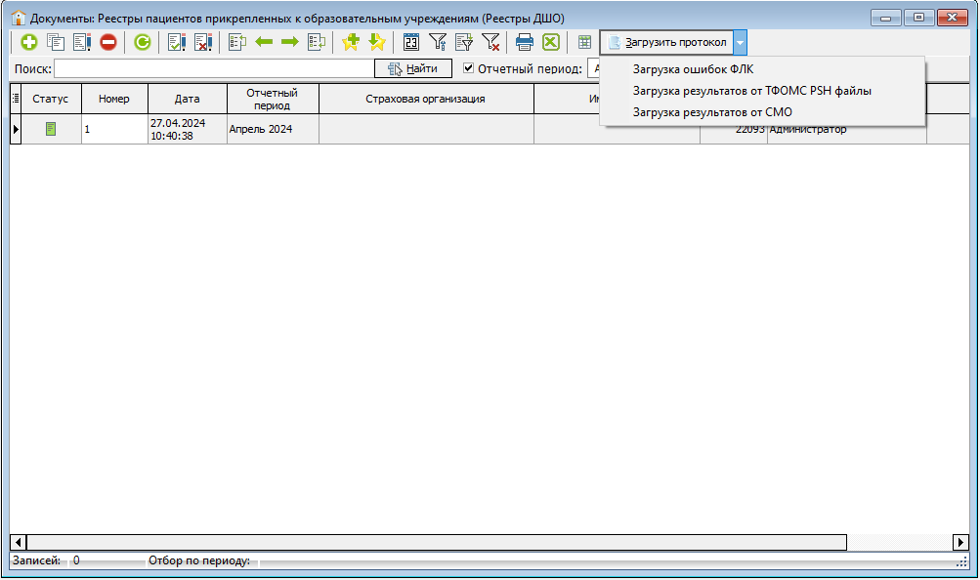The width and height of the screenshot is (980, 580).
Task: Click the scrollbar left arrow
Action: [x=19, y=542]
